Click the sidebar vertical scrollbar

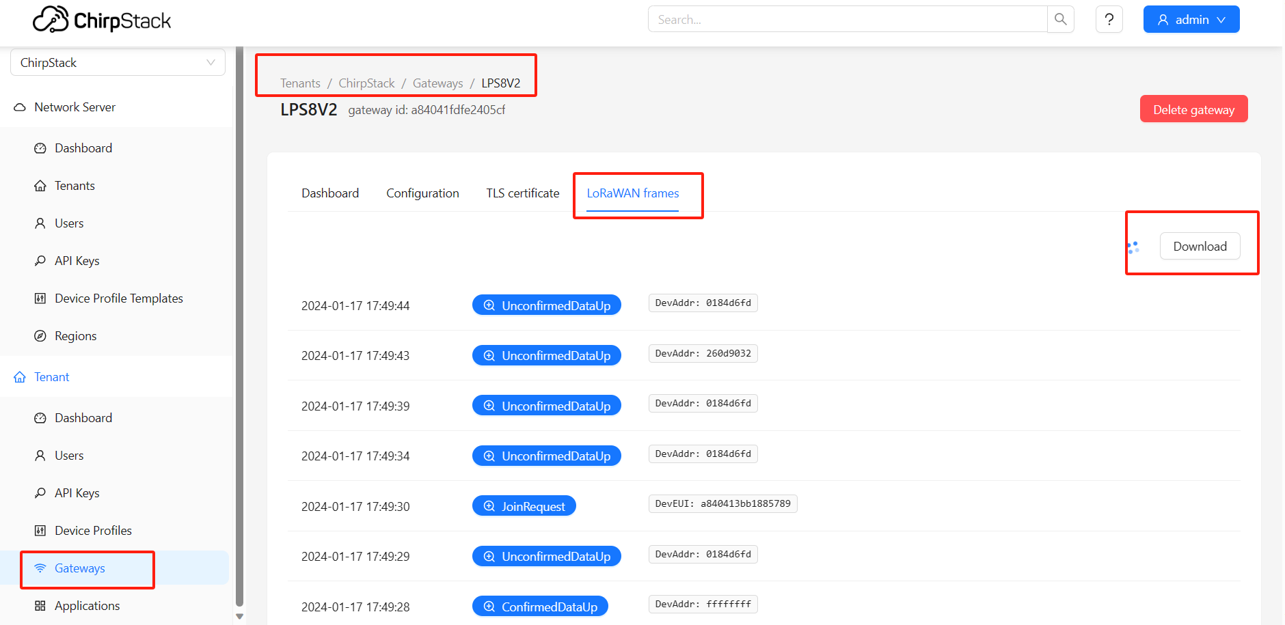click(239, 327)
